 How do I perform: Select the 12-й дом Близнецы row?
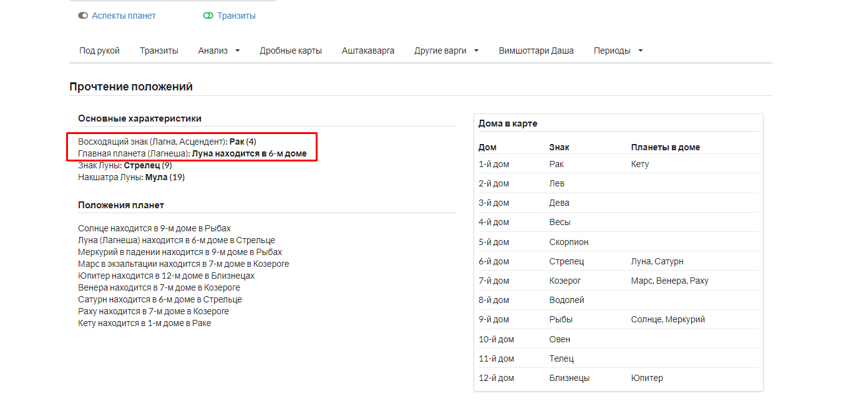click(618, 378)
